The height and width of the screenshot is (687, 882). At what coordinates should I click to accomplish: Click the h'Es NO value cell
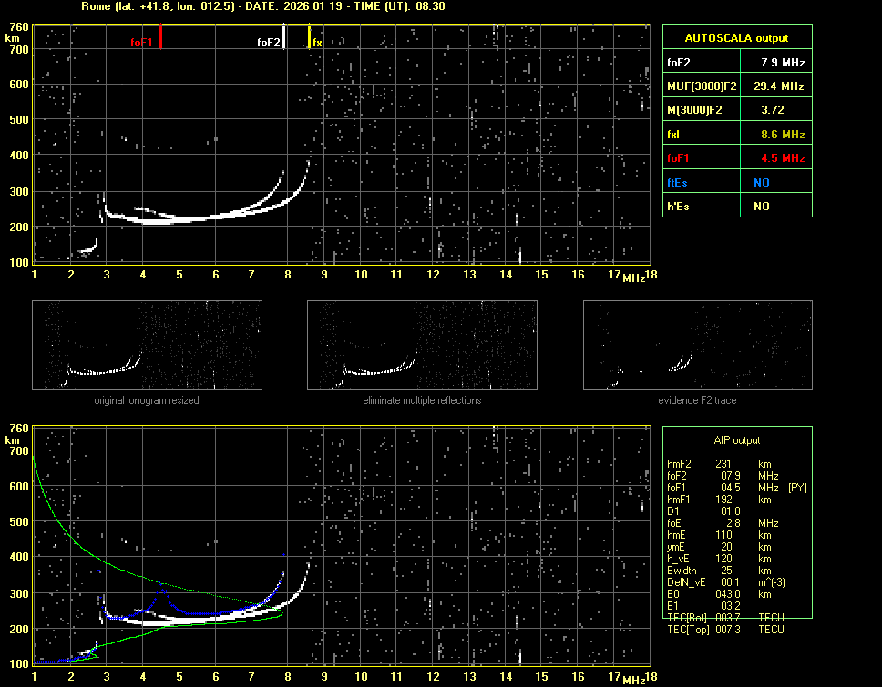(762, 207)
